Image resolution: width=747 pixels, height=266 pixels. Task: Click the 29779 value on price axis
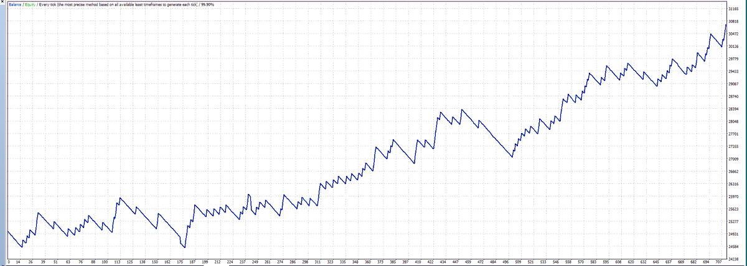tap(732, 59)
